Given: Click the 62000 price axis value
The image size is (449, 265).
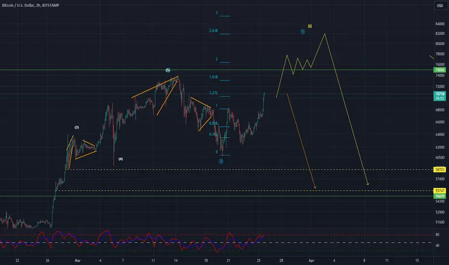Looking at the screenshot, I should 440,147.
